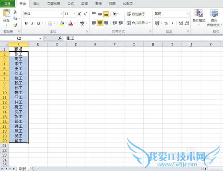
Task: Open merge and center dropdown arrow
Action: tap(150, 23)
